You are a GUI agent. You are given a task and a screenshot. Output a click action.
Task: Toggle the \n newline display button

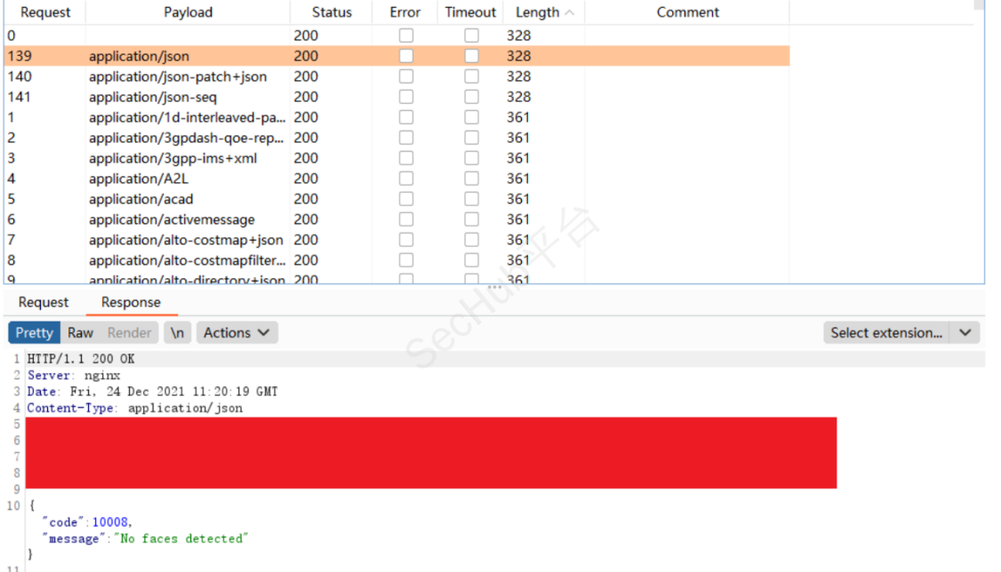[x=178, y=333]
